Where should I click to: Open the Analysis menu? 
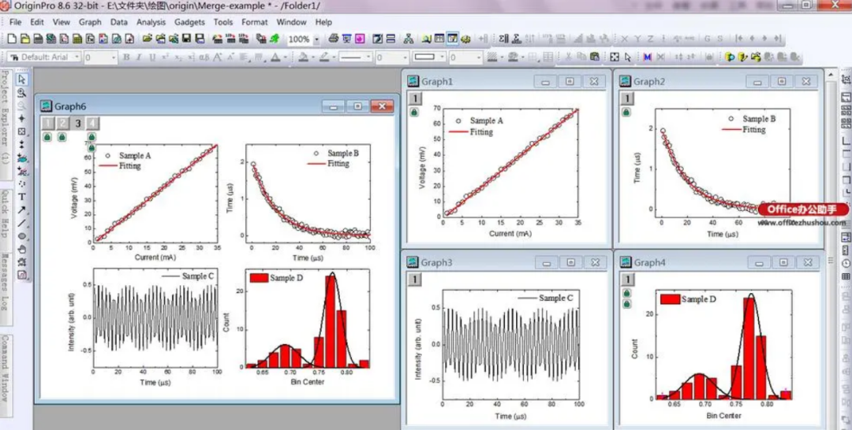point(151,22)
